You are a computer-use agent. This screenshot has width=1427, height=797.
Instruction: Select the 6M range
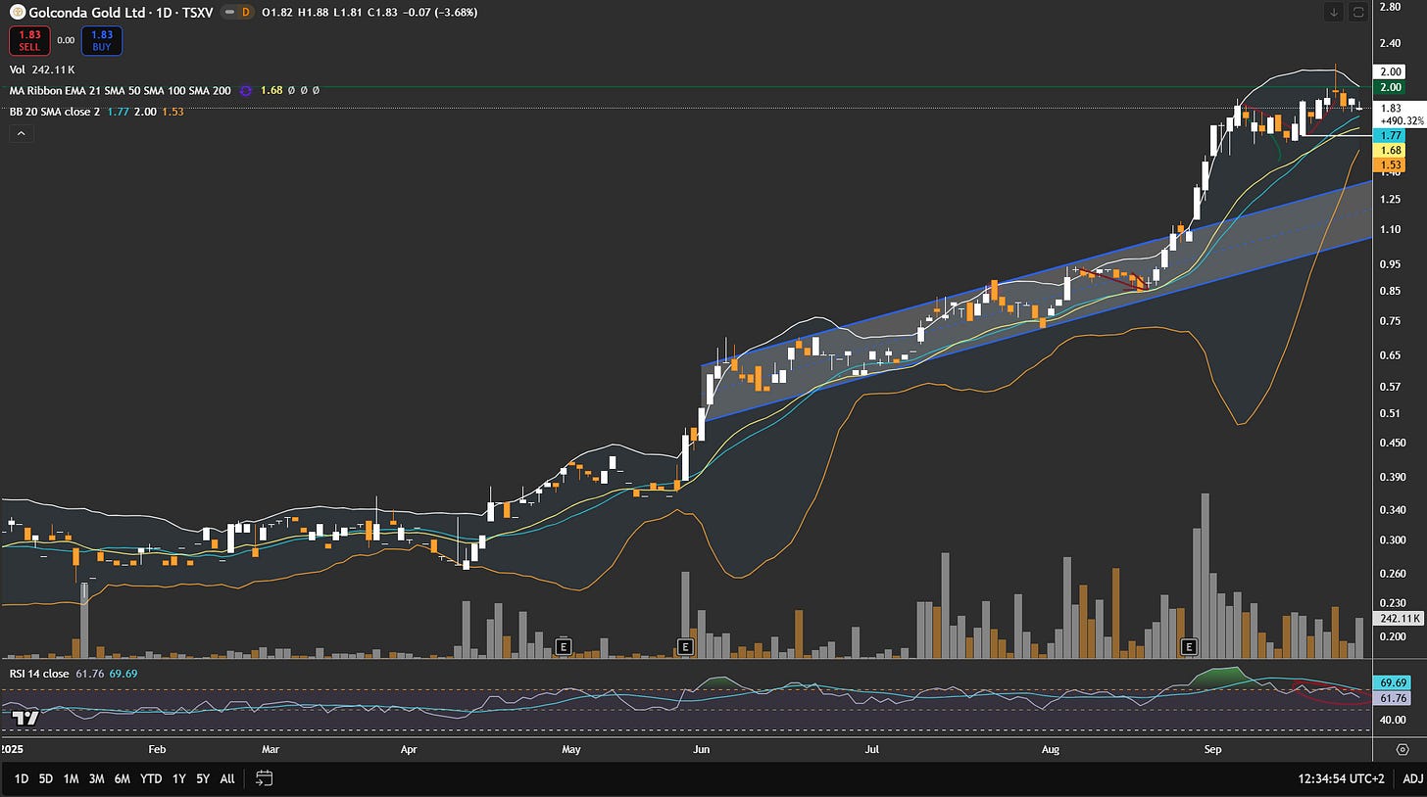pos(123,779)
